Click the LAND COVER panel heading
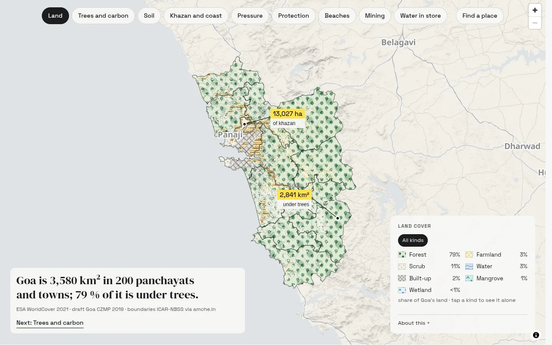The image size is (552, 345). [x=414, y=226]
